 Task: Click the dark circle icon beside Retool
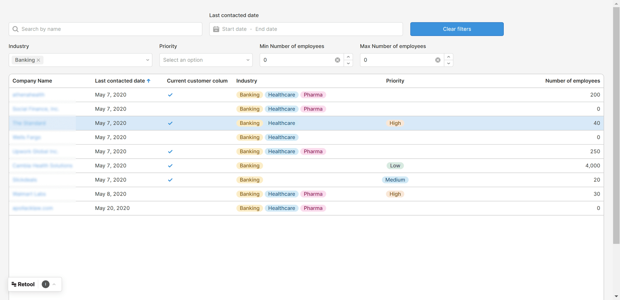pos(46,284)
